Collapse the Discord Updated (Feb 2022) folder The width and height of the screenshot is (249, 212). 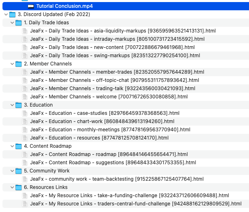point(5,14)
